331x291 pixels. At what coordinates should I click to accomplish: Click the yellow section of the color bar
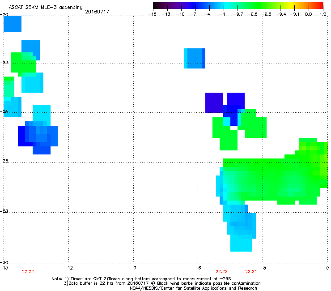(292, 6)
